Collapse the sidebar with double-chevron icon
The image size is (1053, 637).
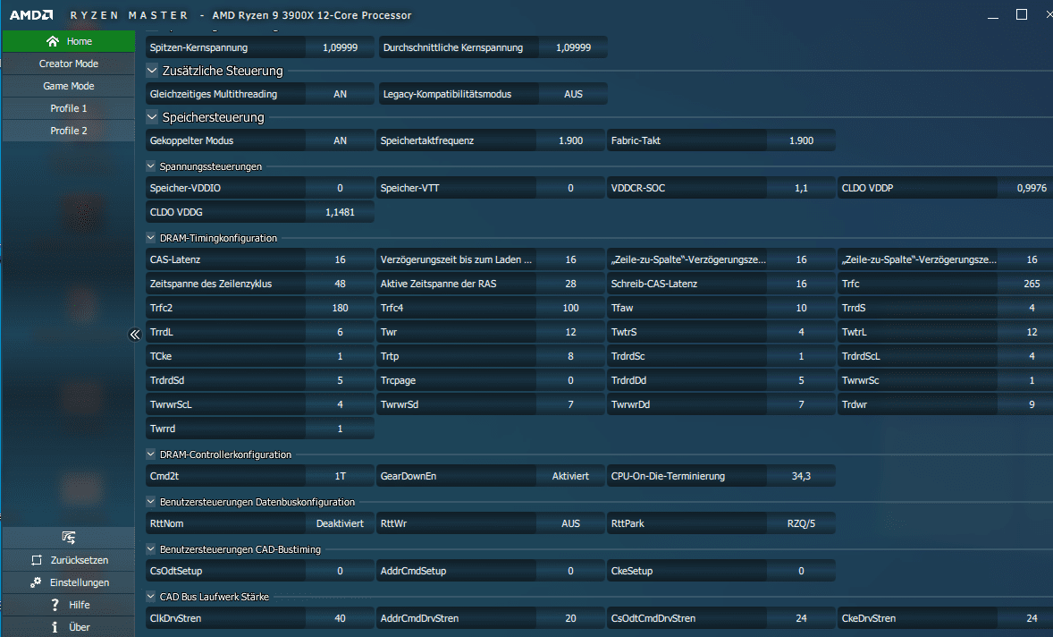(x=135, y=335)
